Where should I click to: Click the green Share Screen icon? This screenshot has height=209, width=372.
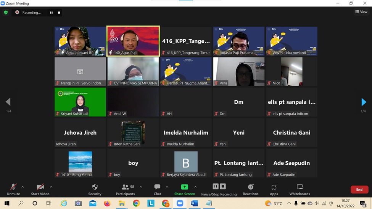pyautogui.click(x=184, y=187)
